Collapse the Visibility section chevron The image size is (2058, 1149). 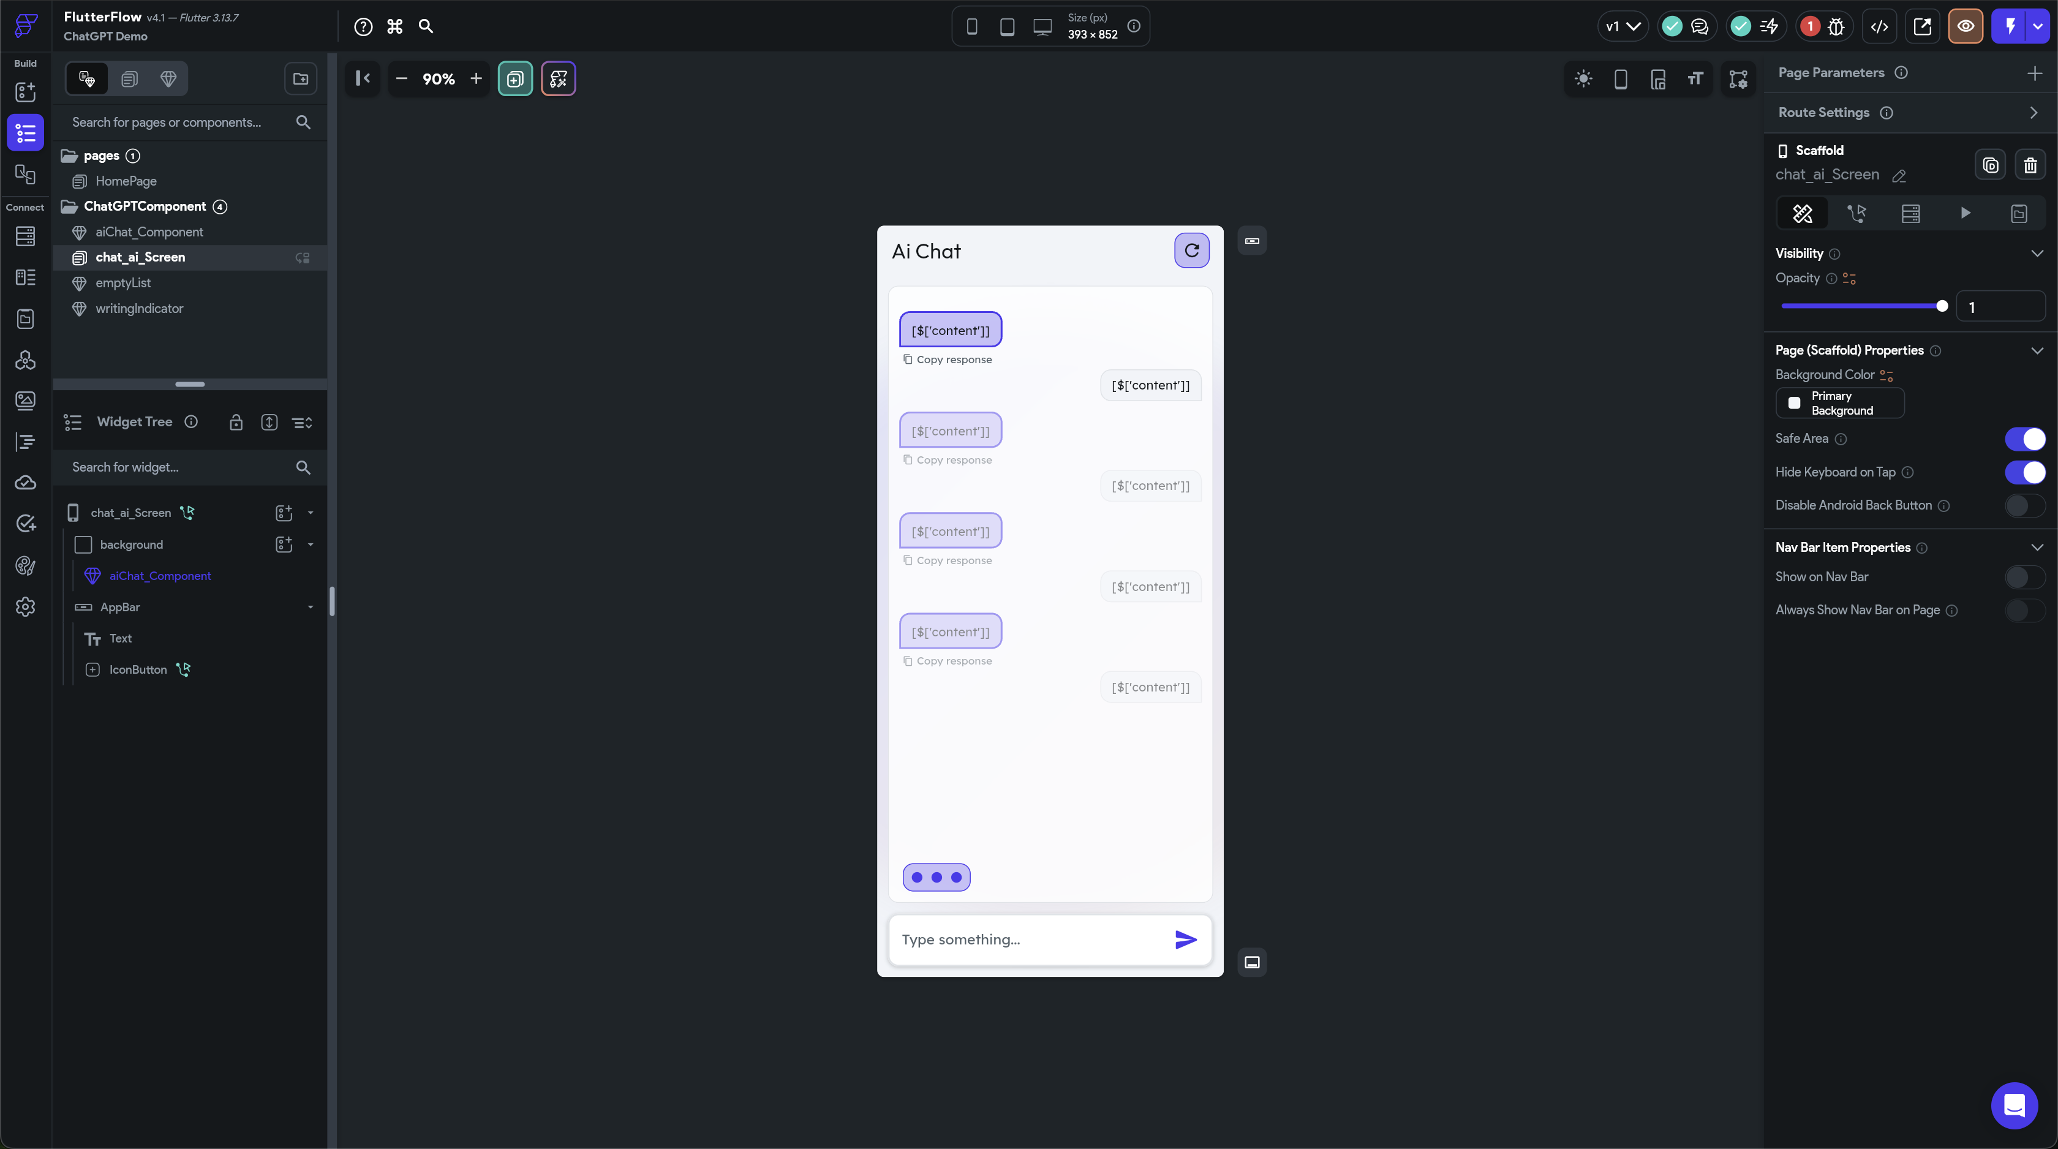[2037, 254]
